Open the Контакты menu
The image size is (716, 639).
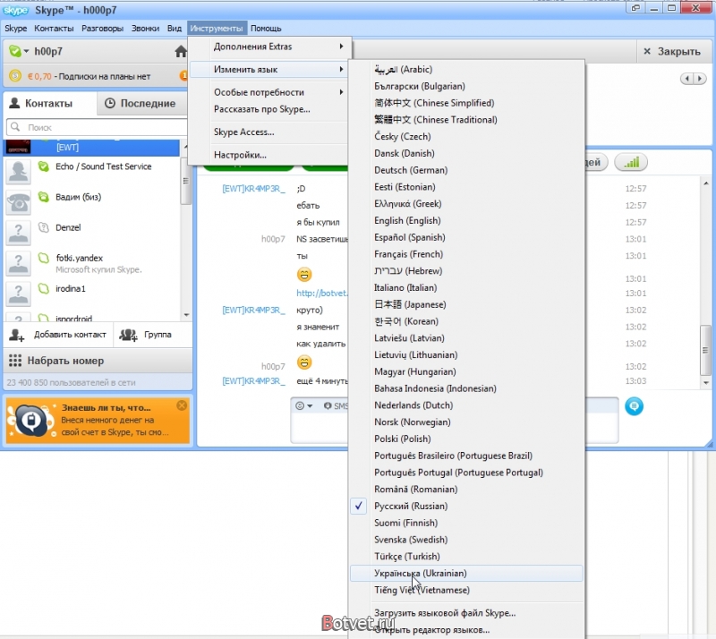pyautogui.click(x=54, y=29)
